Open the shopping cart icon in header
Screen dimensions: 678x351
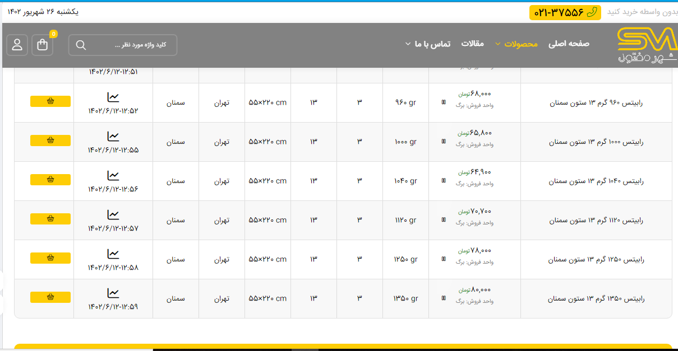click(x=43, y=45)
